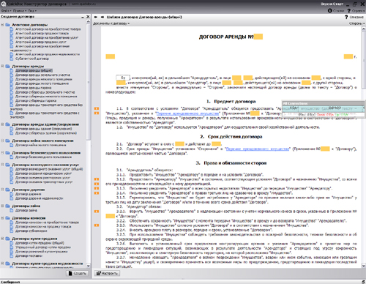
Task: Click the orange marker beside clause 3.1.2
Action: click(97, 179)
